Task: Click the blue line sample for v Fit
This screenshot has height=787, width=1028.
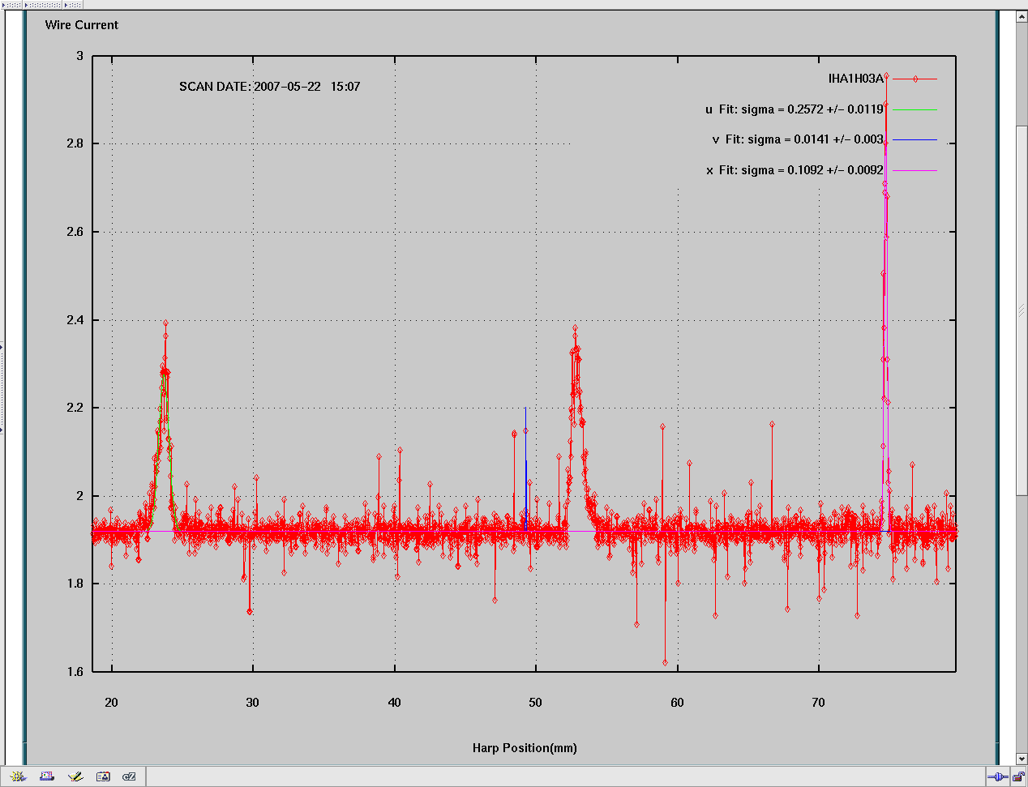Action: [x=914, y=139]
